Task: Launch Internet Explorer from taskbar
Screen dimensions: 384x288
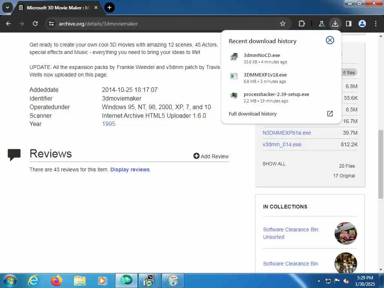Action: (33, 280)
